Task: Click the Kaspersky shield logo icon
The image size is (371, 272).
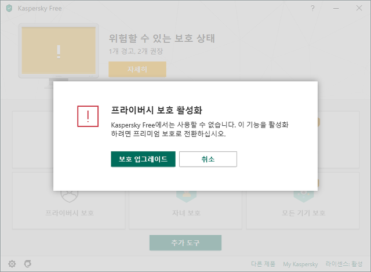Action: 9,8
